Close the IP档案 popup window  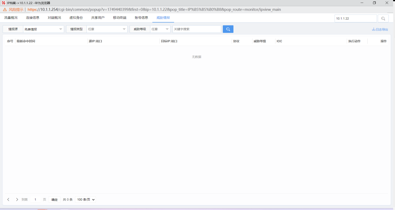click(387, 3)
